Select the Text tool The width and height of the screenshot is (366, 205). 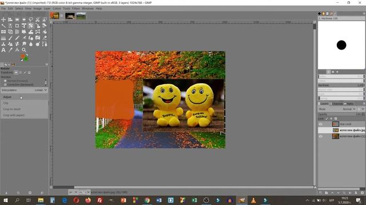[x=3, y=50]
